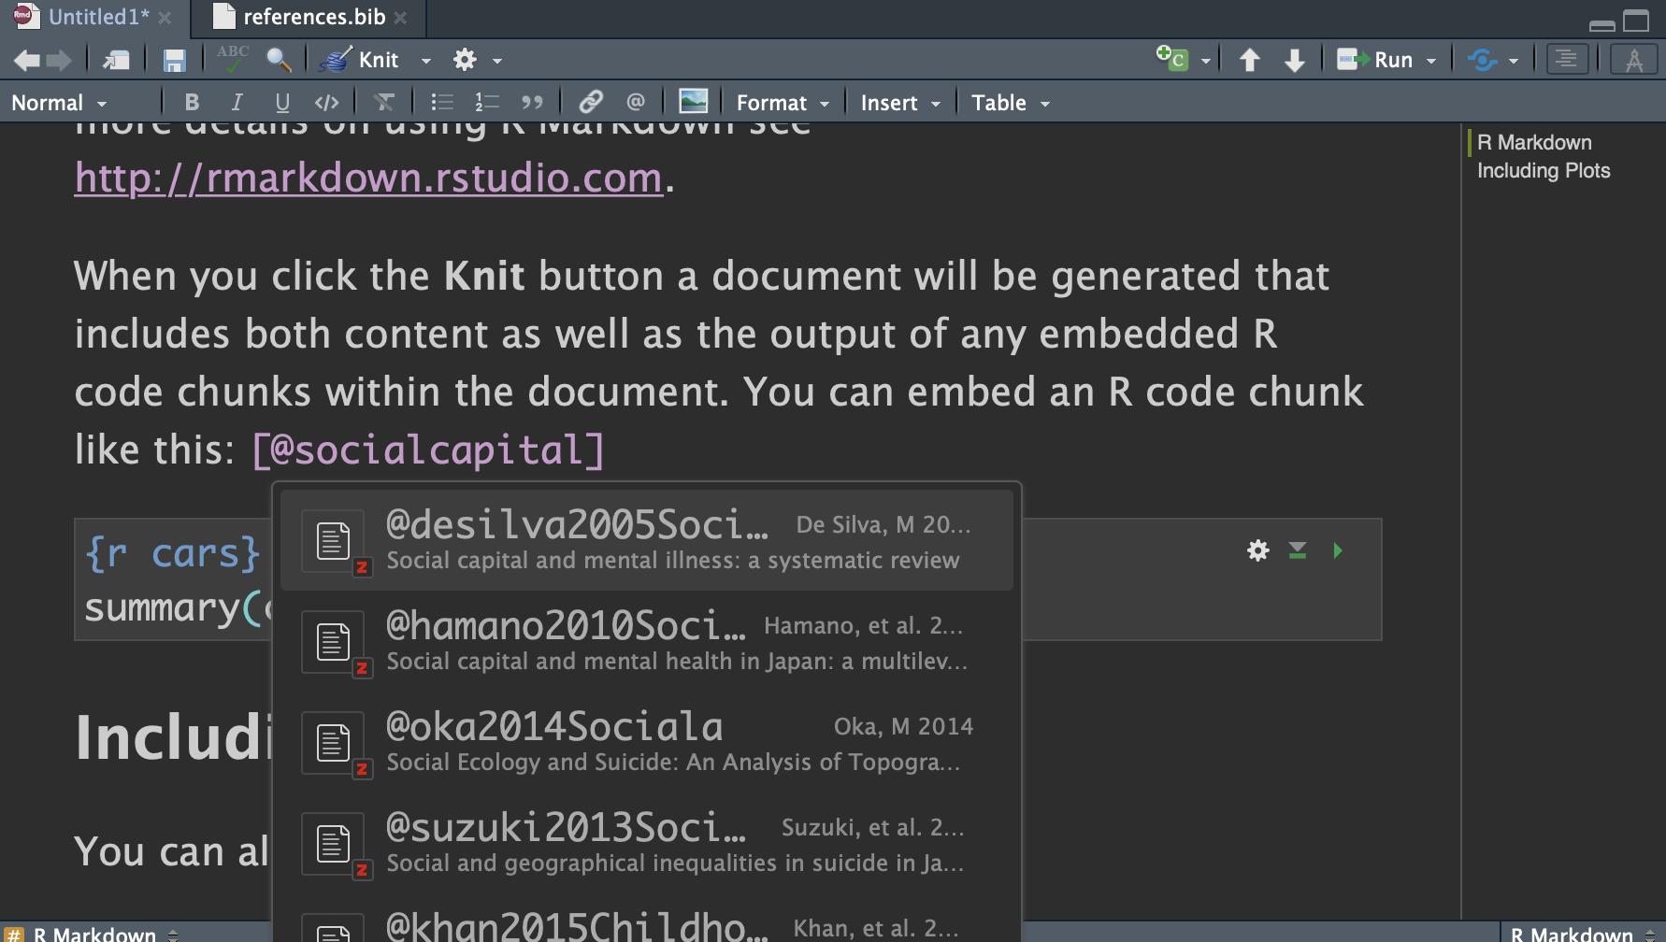
Task: Save the document with the save icon
Action: point(174,59)
